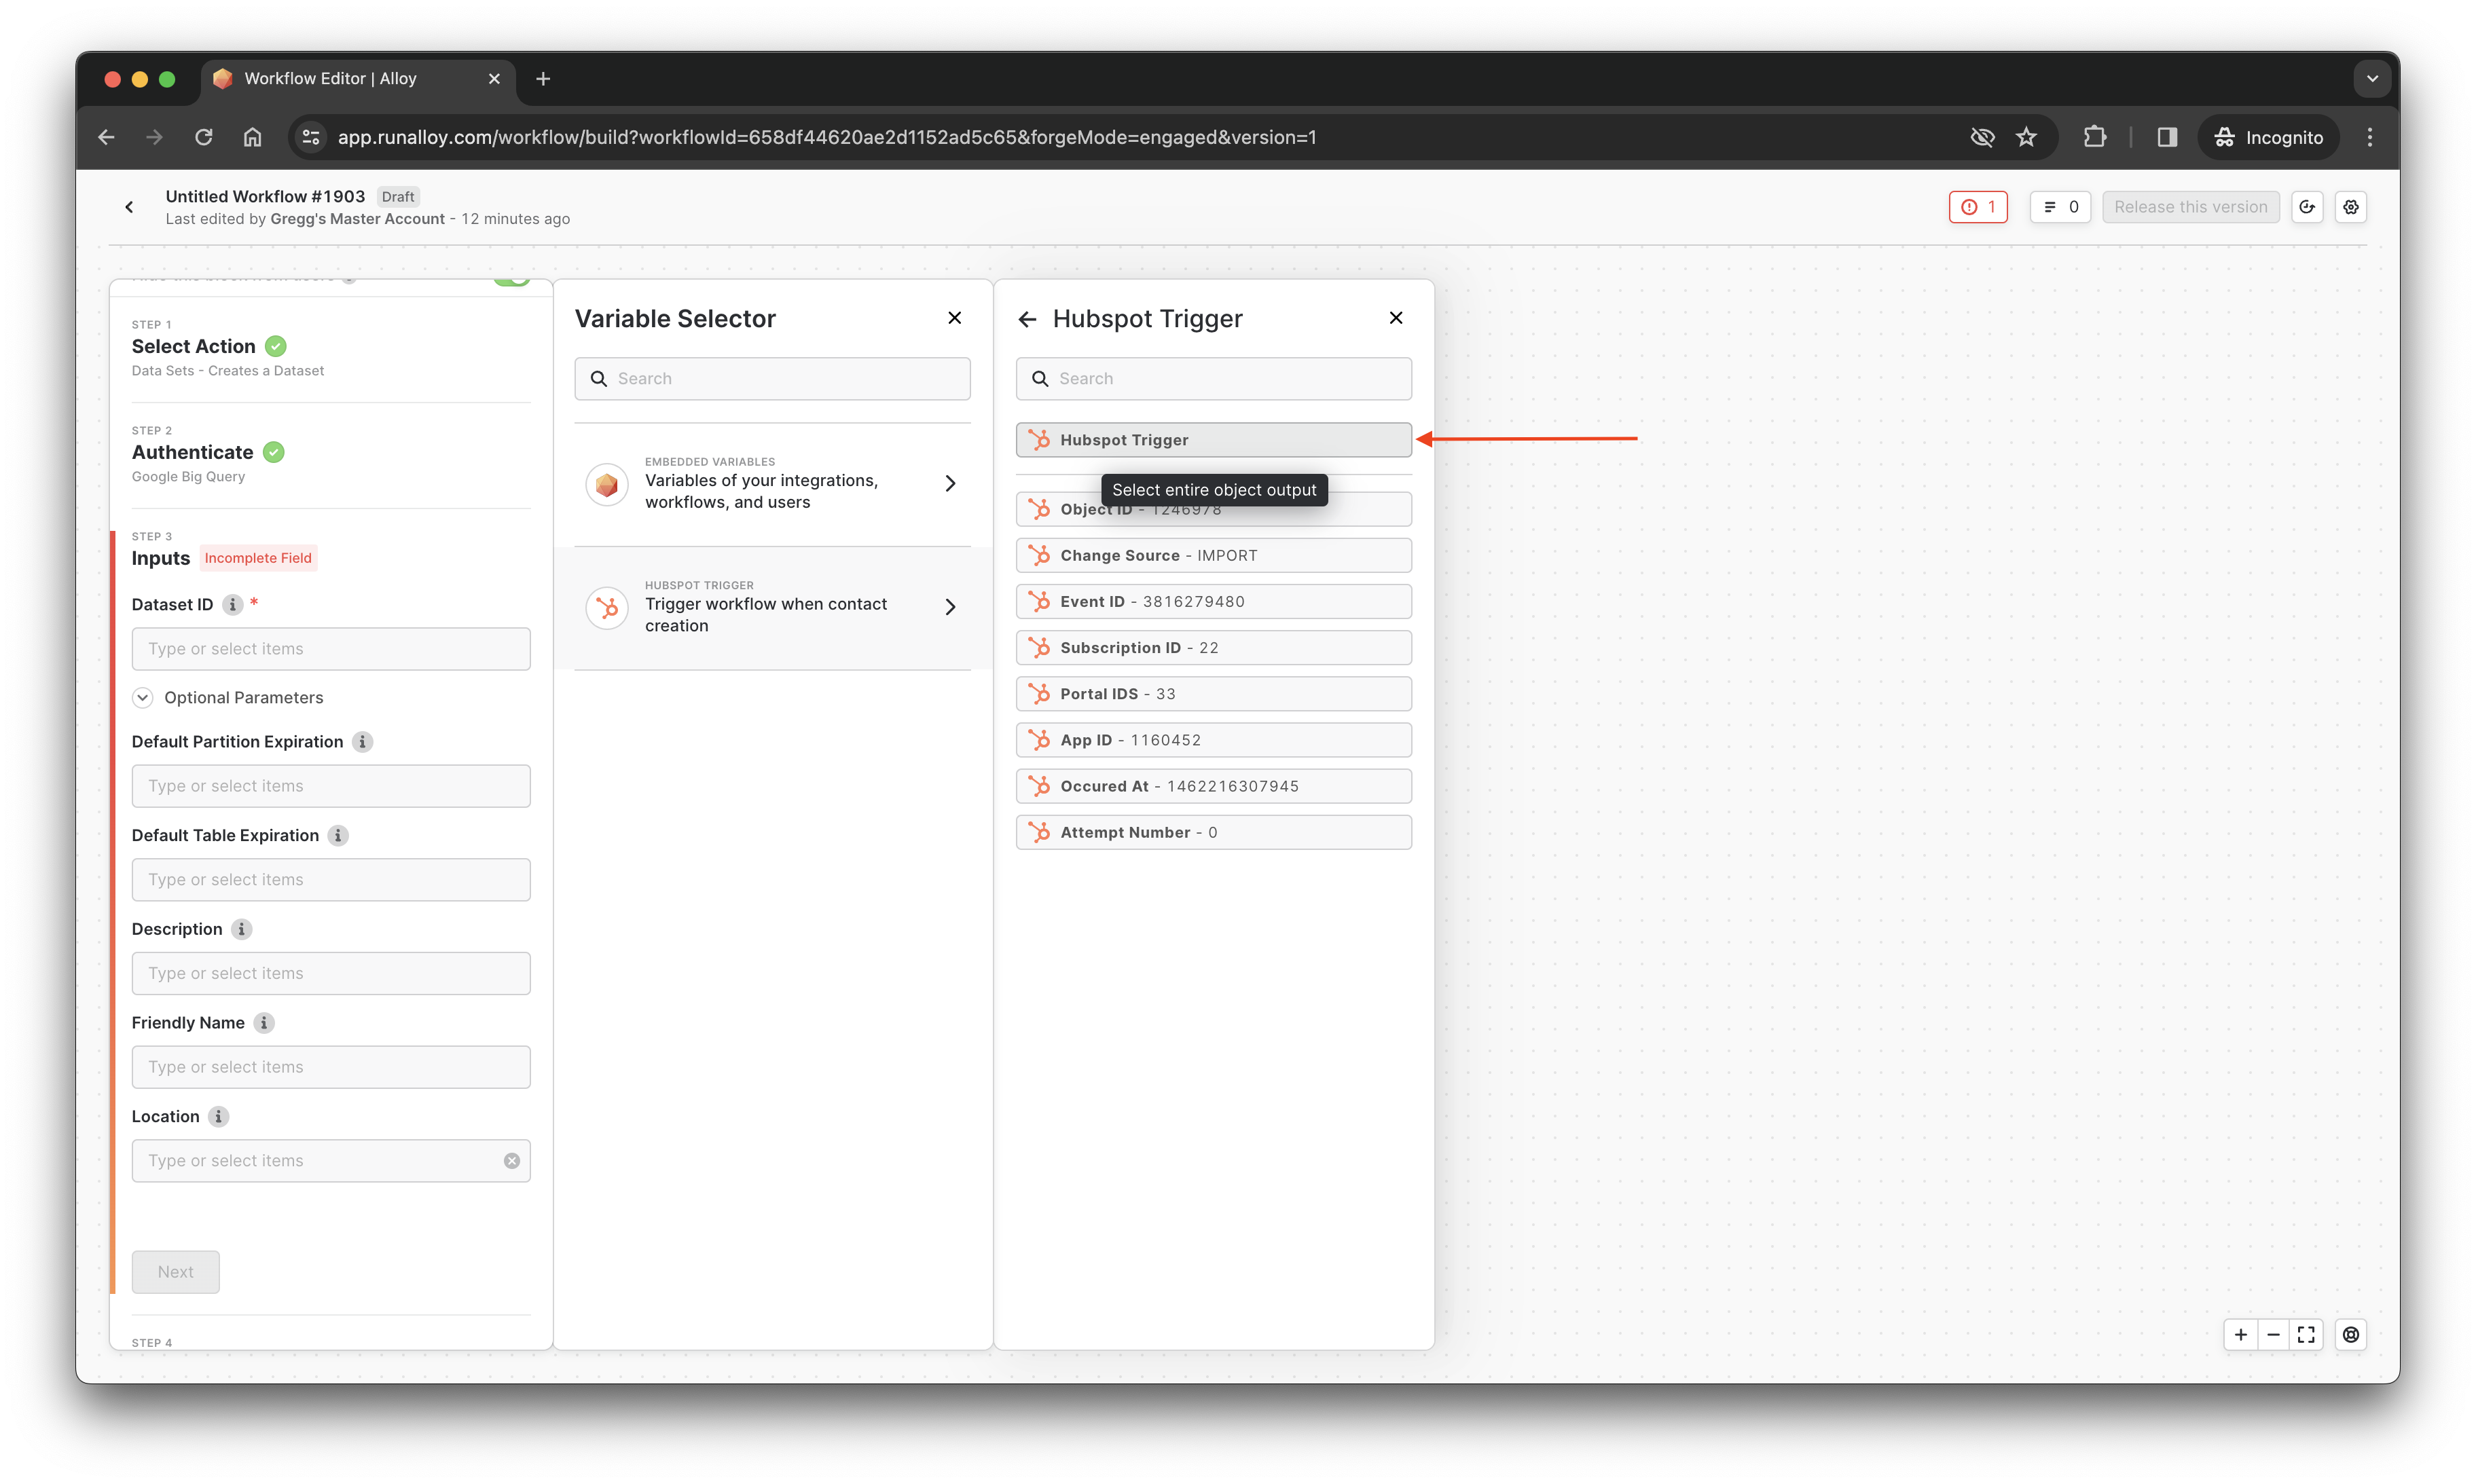Click the zoom out minus icon

pyautogui.click(x=2273, y=1334)
